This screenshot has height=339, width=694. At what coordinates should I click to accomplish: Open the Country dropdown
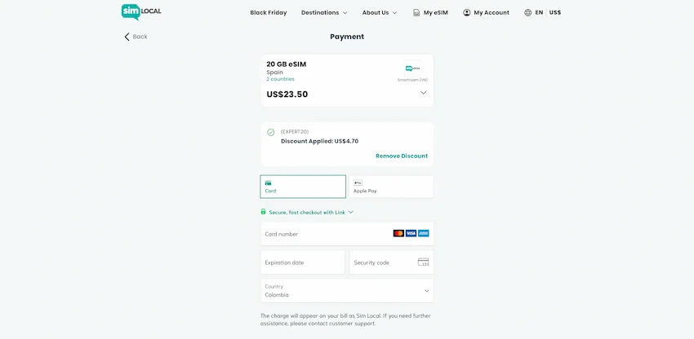point(347,291)
